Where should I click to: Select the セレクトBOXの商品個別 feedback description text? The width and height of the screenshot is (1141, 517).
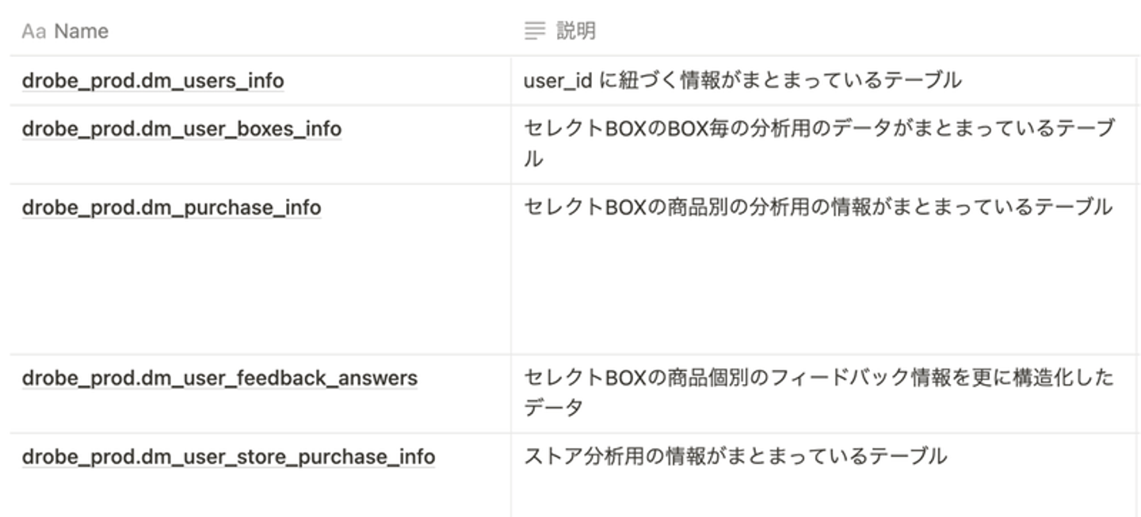point(818,378)
